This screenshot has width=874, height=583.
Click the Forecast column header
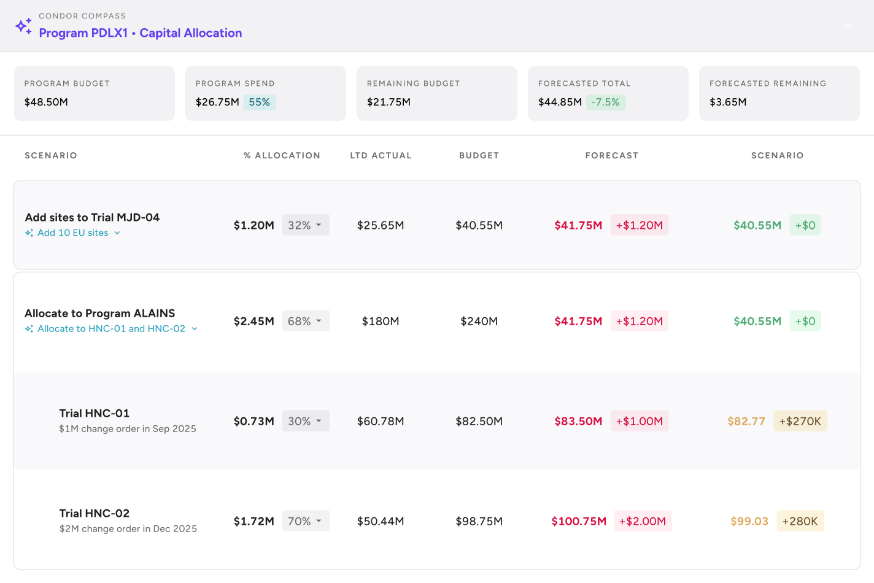(611, 156)
